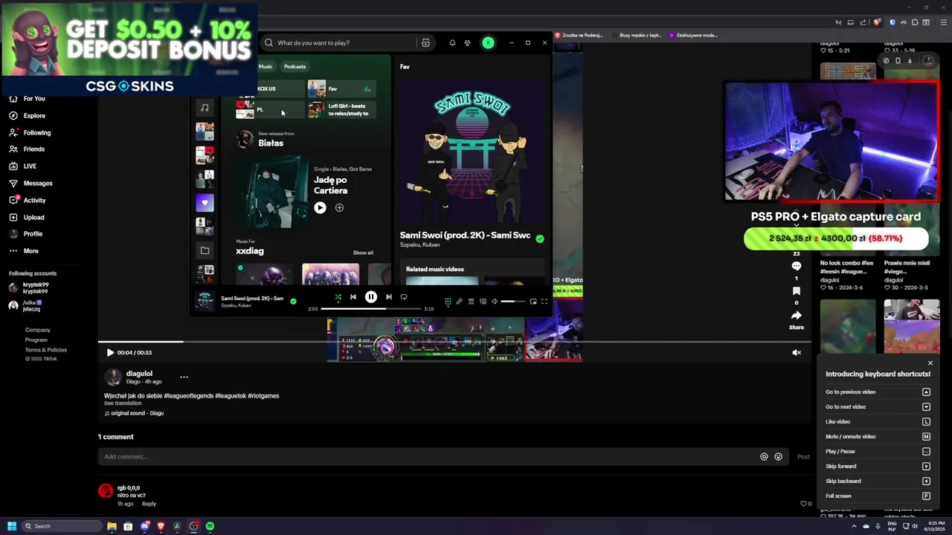
Task: Skip to next track in Spotify
Action: 388,297
